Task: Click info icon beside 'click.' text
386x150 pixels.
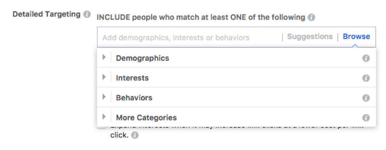Action: [135, 135]
